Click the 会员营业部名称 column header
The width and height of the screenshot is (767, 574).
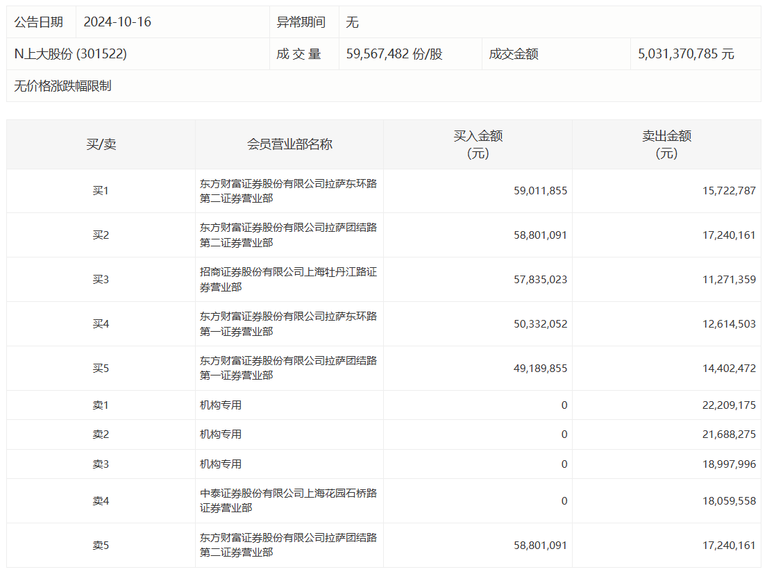(x=289, y=144)
